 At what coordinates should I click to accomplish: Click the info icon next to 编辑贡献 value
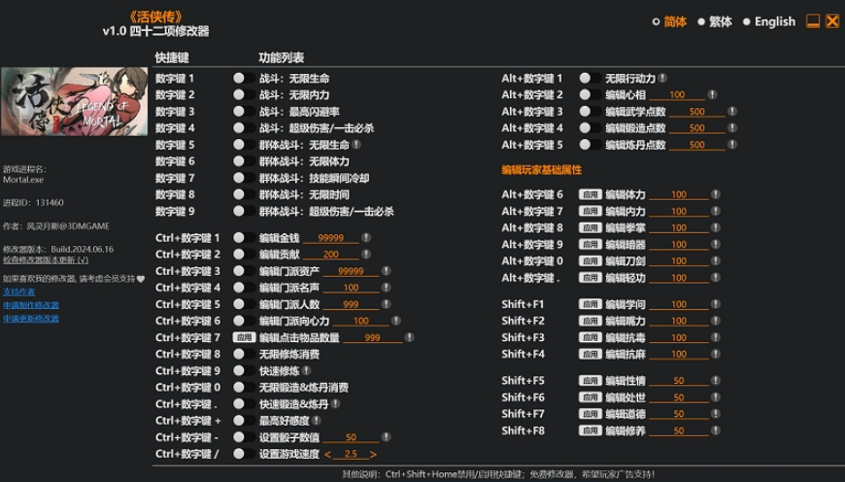click(x=366, y=254)
